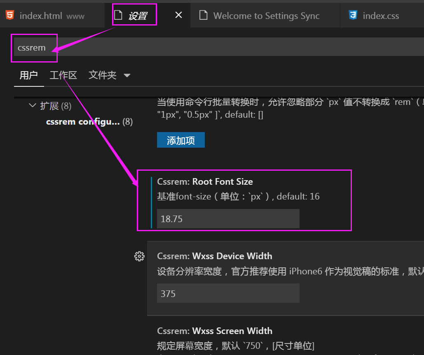This screenshot has height=355, width=424.
Task: Select the 扩展 (8) tree row
Action: coord(56,106)
